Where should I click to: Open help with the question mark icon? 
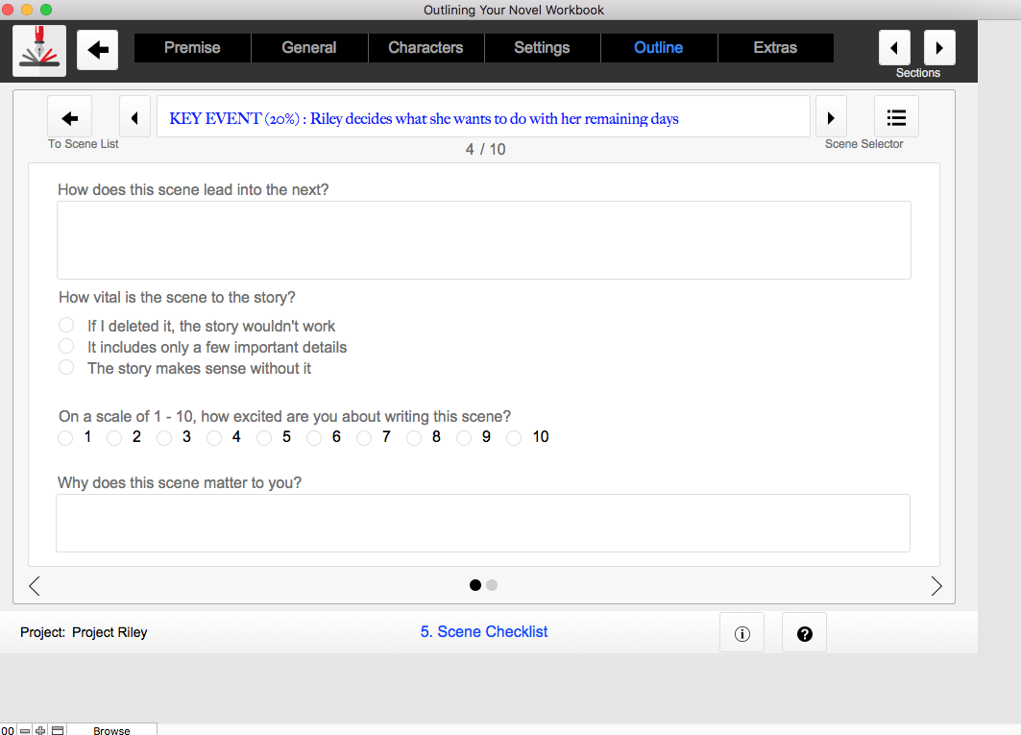click(x=804, y=633)
